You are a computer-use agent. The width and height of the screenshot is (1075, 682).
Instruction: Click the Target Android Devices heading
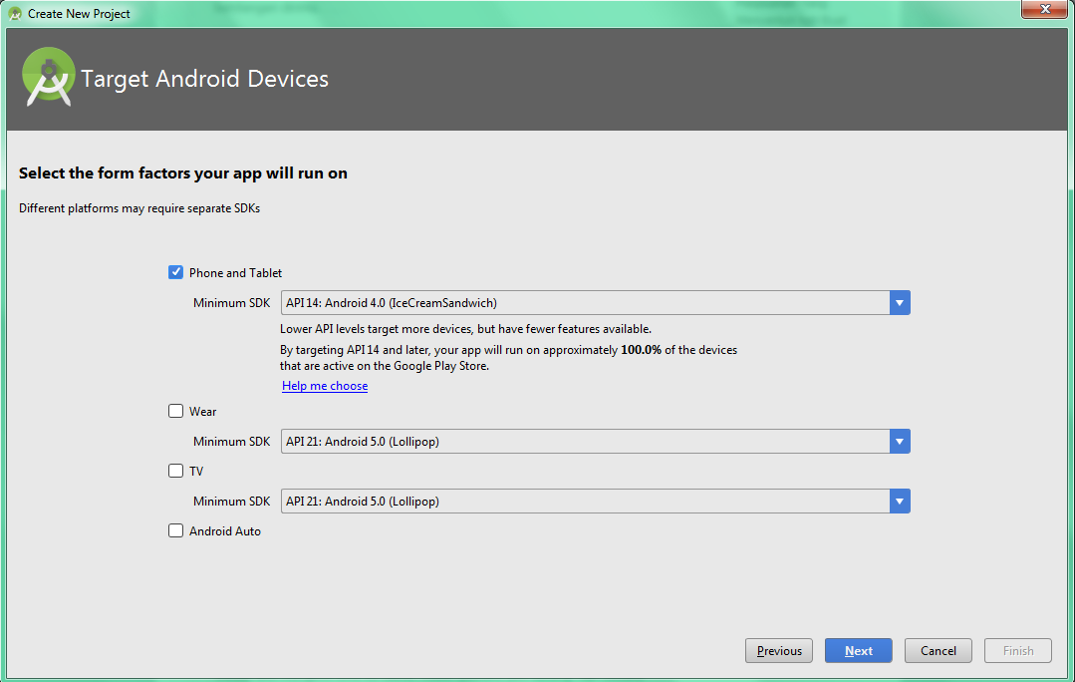tap(205, 78)
